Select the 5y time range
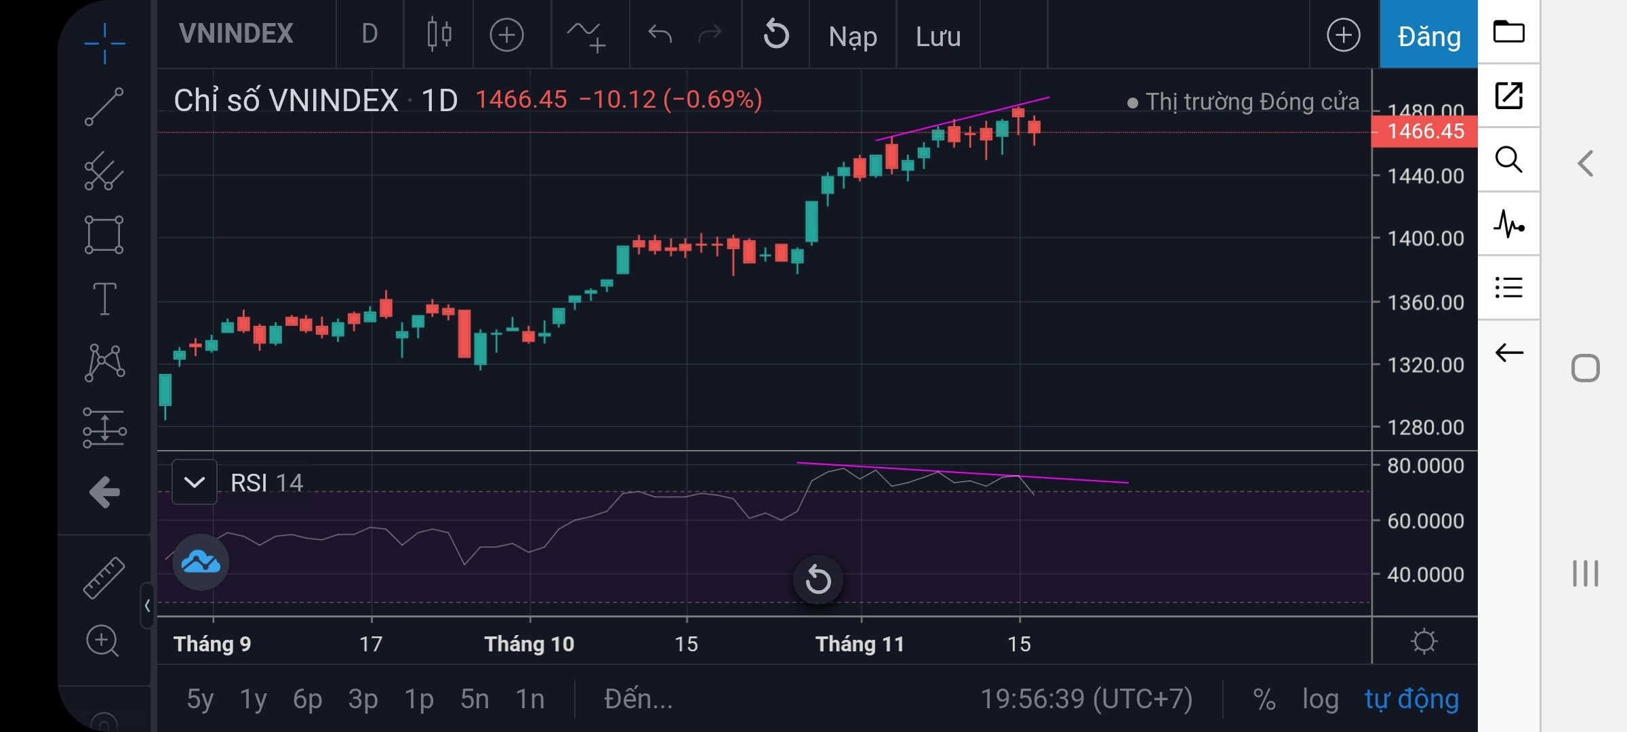The width and height of the screenshot is (1627, 732). click(201, 699)
